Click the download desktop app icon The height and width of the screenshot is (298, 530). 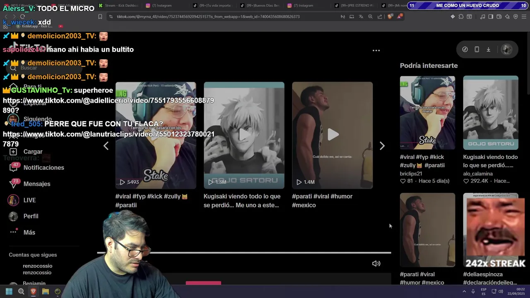pyautogui.click(x=488, y=49)
